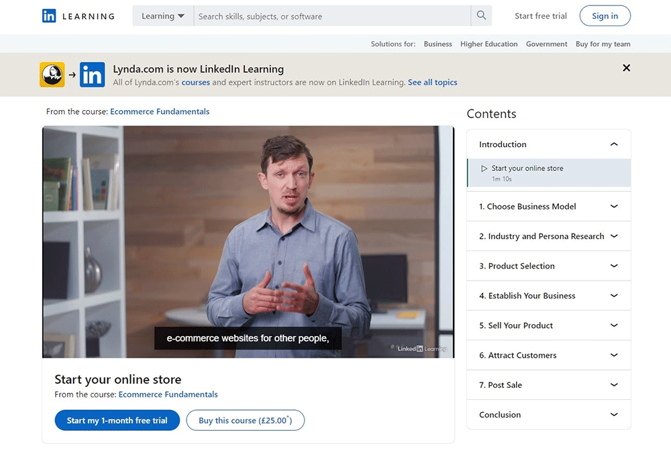Expand 1. Choose Business Model section
This screenshot has width=671, height=451.
click(613, 207)
